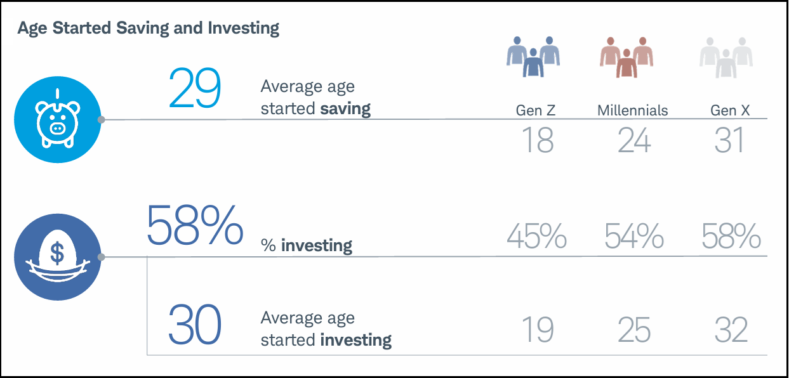Click the large 30 average investing age

point(195,325)
